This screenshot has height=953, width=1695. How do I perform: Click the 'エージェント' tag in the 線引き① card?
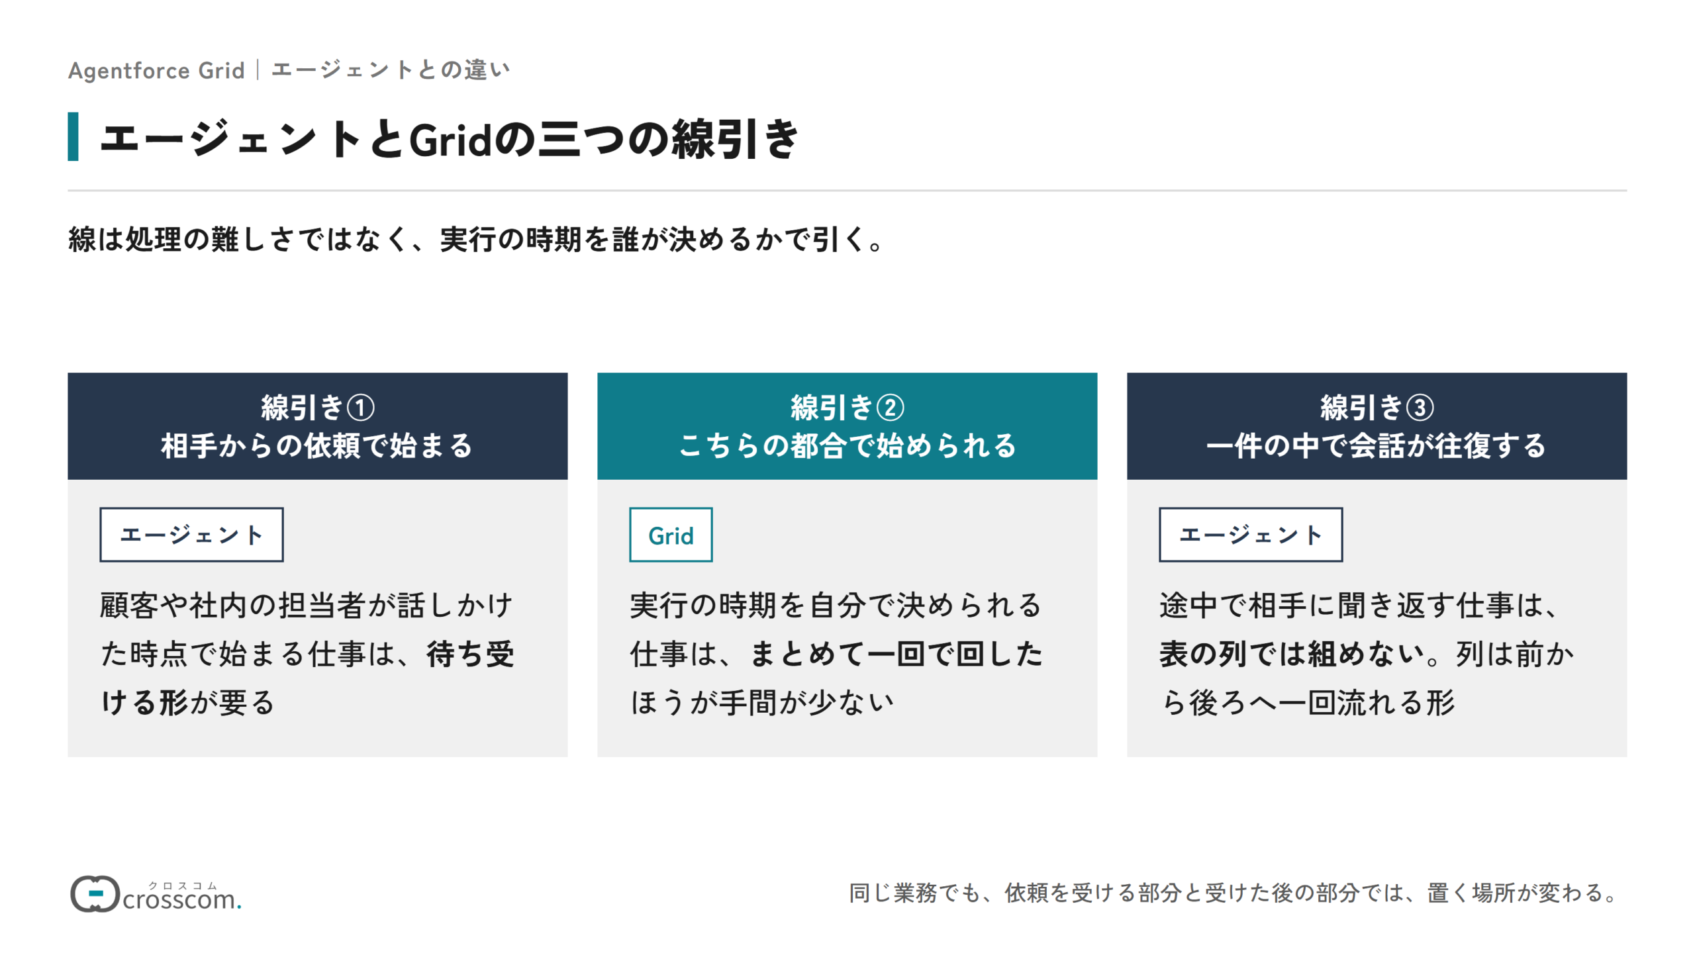click(191, 535)
